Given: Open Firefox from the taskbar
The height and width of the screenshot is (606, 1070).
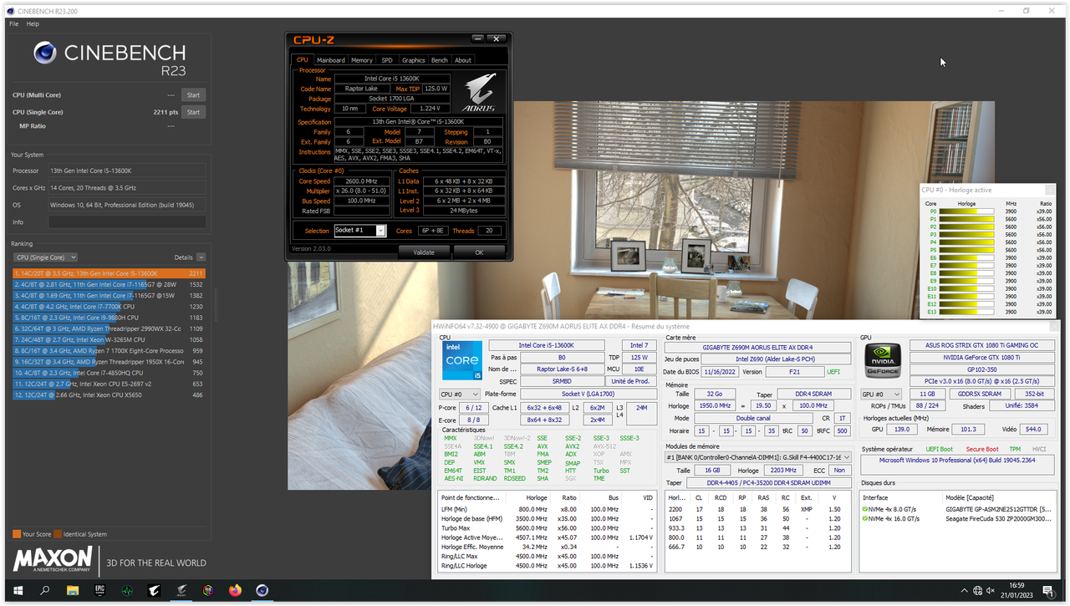Looking at the screenshot, I should [235, 590].
